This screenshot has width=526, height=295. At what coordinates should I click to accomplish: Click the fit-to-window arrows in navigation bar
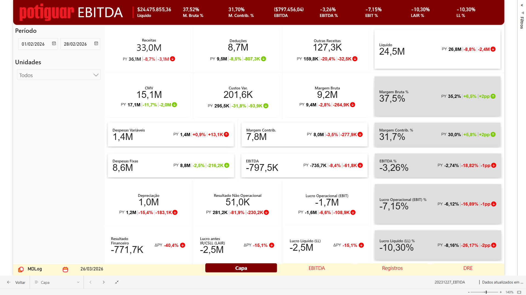click(117, 282)
